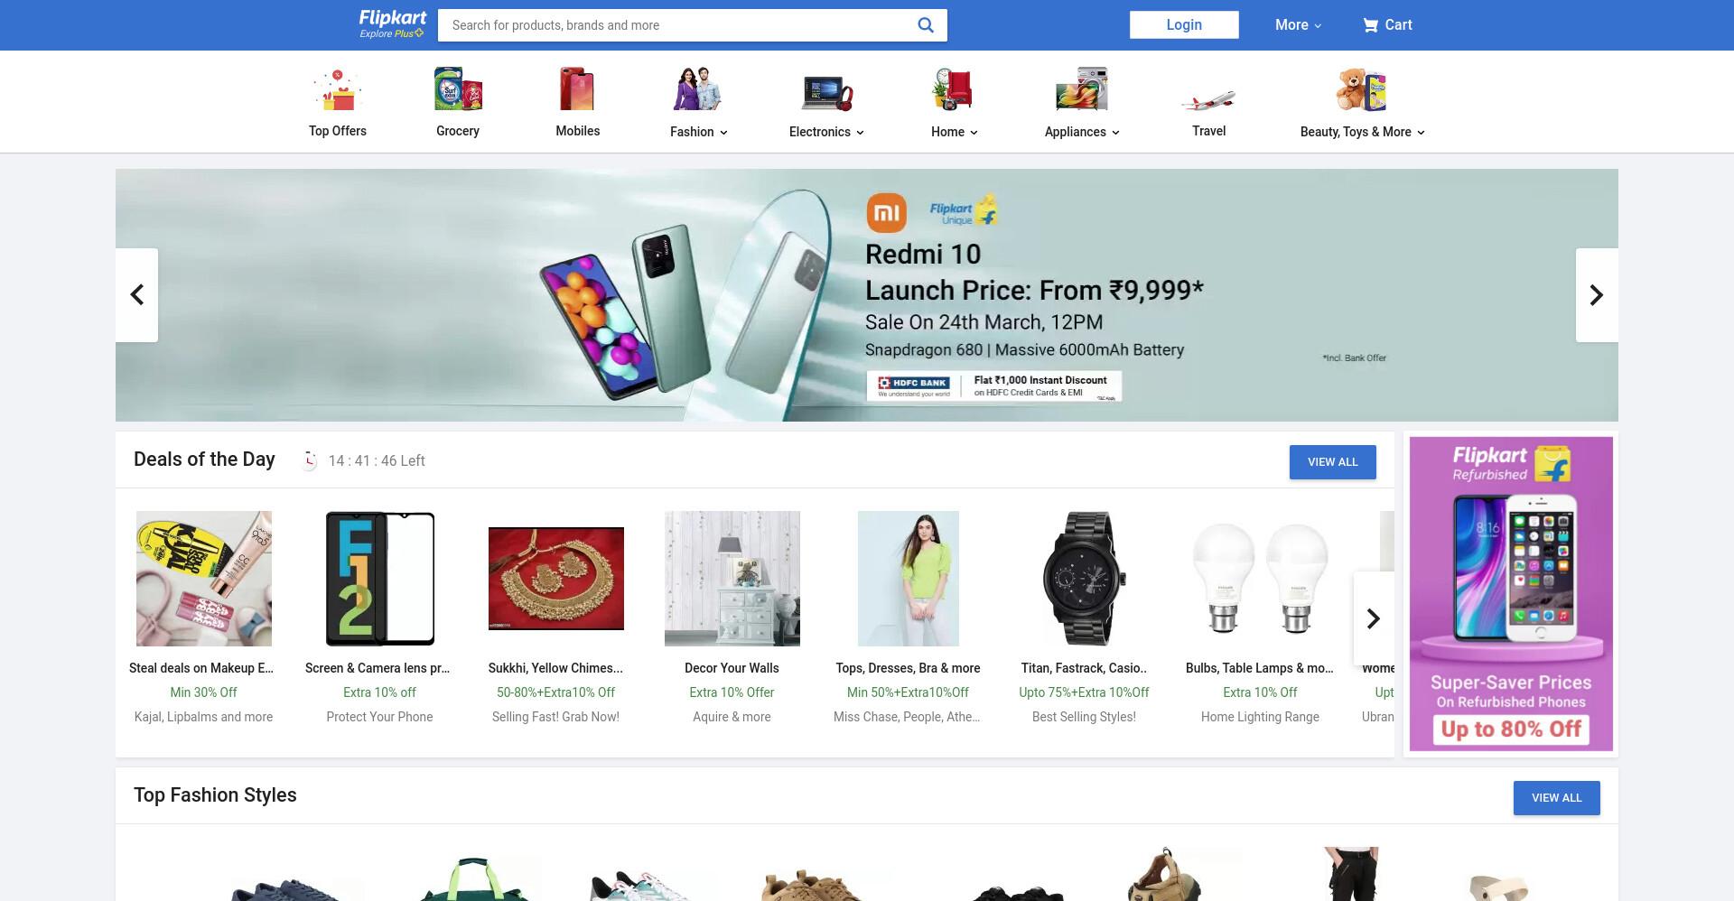Click the Login button
This screenshot has width=1734, height=901.
coord(1184,25)
